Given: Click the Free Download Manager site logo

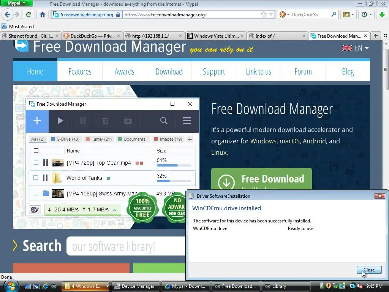Looking at the screenshot, I should (99, 47).
